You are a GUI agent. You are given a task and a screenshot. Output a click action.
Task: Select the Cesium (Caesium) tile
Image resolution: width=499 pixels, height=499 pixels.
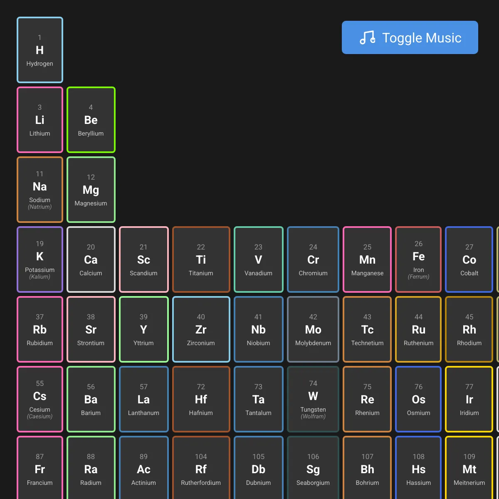tap(40, 399)
